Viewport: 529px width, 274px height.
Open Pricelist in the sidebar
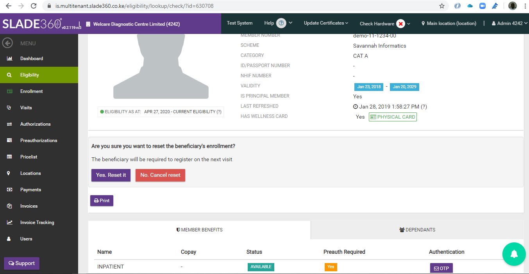[39, 157]
